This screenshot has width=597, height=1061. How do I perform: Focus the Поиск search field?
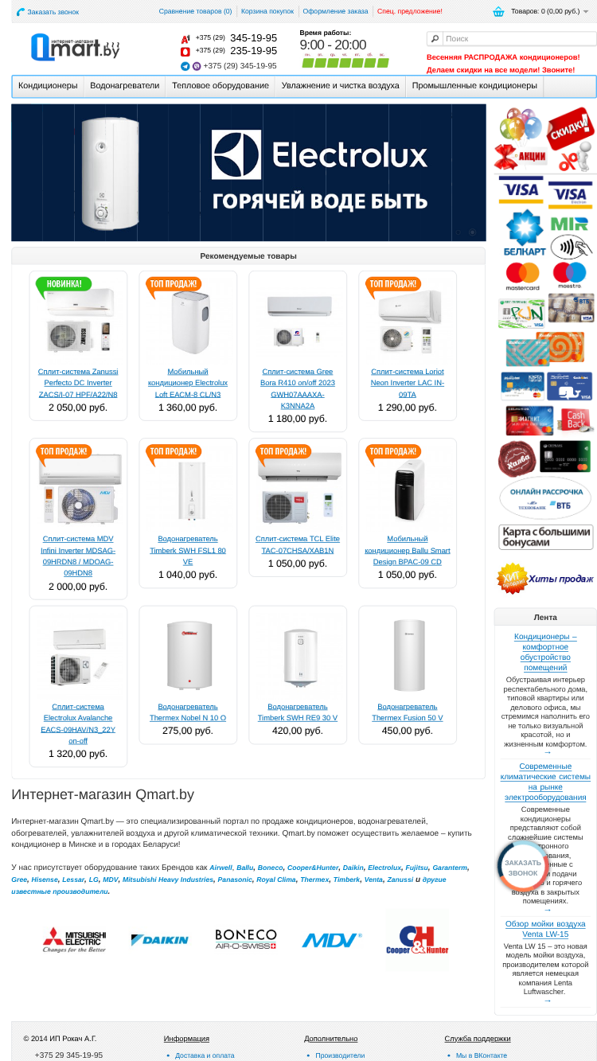tap(518, 38)
